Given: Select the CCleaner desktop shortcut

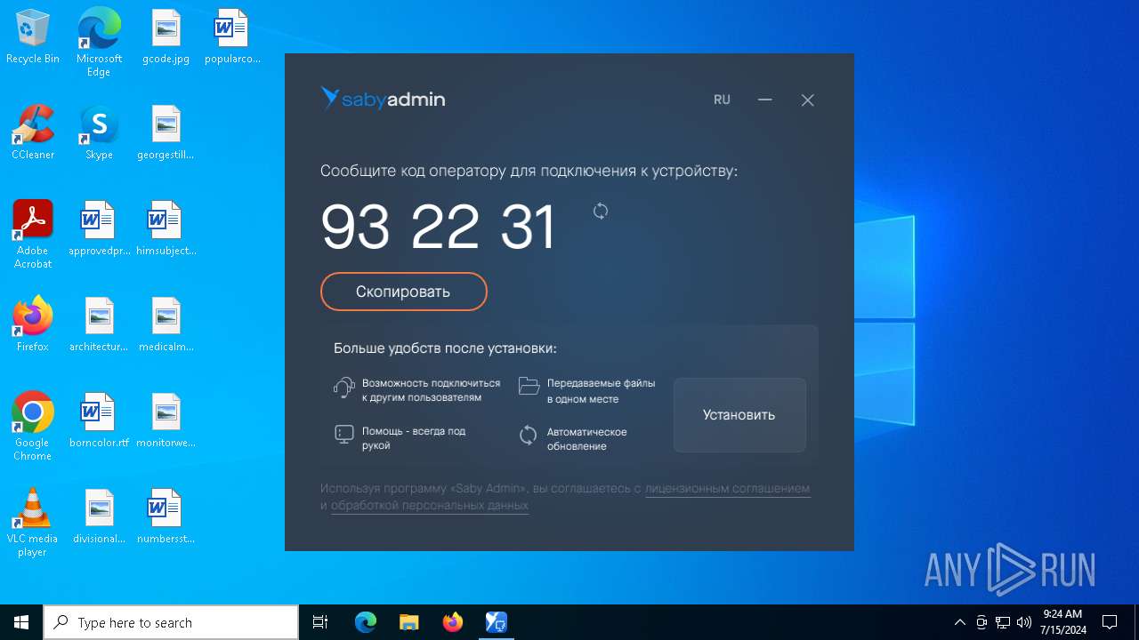Looking at the screenshot, I should click(33, 132).
